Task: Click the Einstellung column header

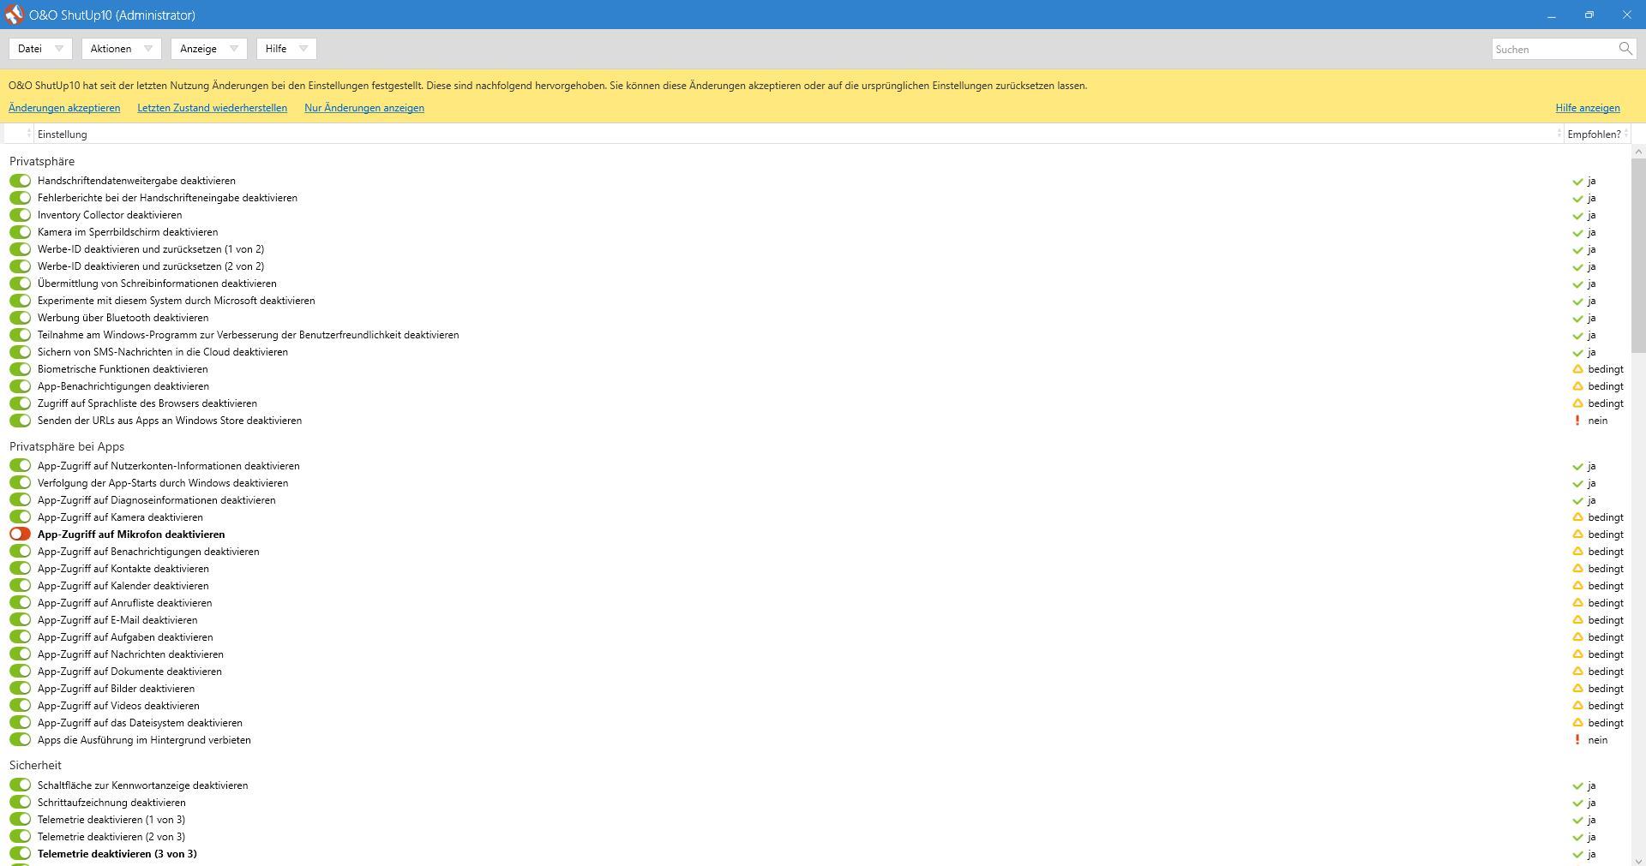Action: pyautogui.click(x=797, y=134)
